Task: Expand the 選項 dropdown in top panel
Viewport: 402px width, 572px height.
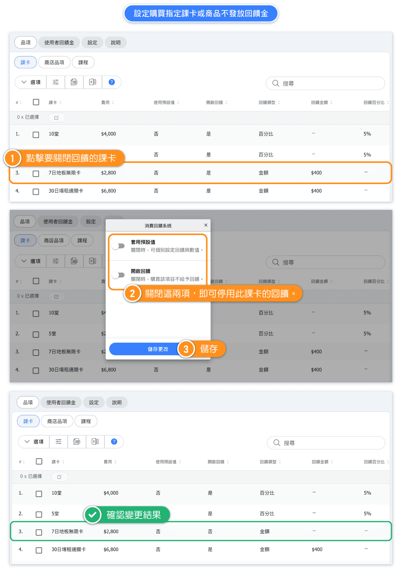Action: [x=31, y=82]
